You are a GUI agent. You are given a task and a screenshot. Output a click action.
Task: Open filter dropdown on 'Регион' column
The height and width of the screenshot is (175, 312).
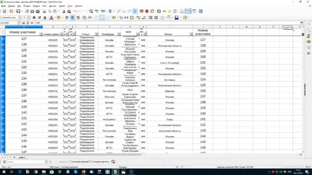[191, 34]
